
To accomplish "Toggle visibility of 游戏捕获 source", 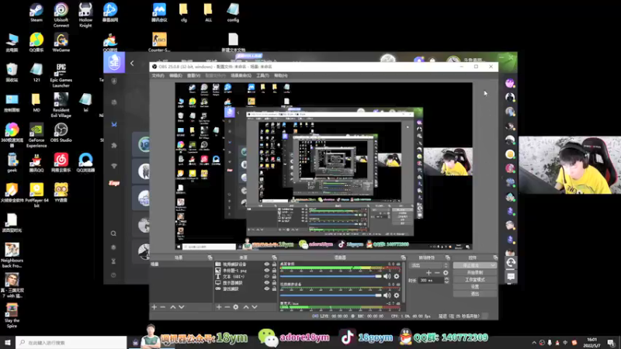I will (x=266, y=289).
